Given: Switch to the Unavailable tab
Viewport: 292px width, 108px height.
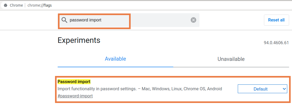Looking at the screenshot, I should click(x=231, y=59).
